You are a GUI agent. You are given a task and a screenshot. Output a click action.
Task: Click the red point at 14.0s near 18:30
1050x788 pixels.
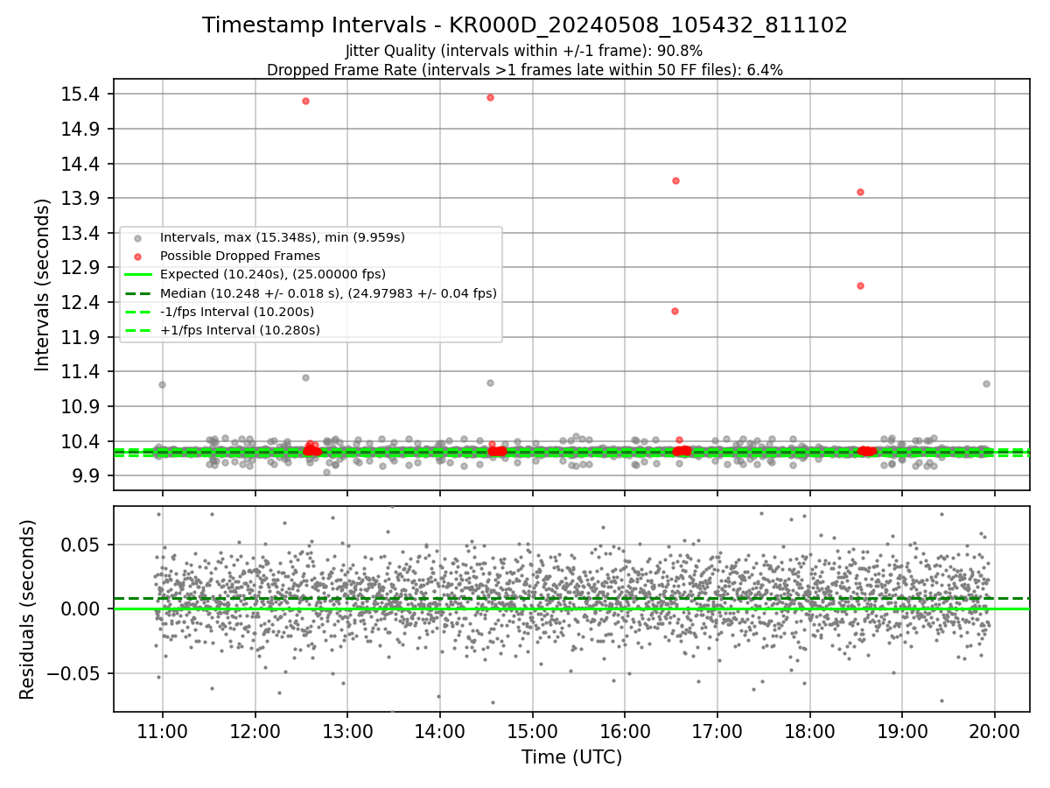click(860, 192)
